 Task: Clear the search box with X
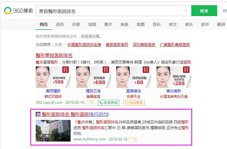click(x=186, y=11)
